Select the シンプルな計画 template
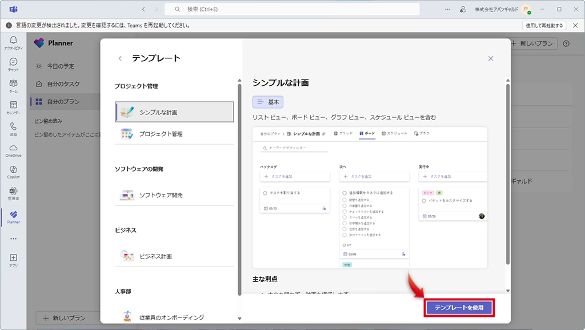Viewport: 585px width, 330px height. point(174,112)
